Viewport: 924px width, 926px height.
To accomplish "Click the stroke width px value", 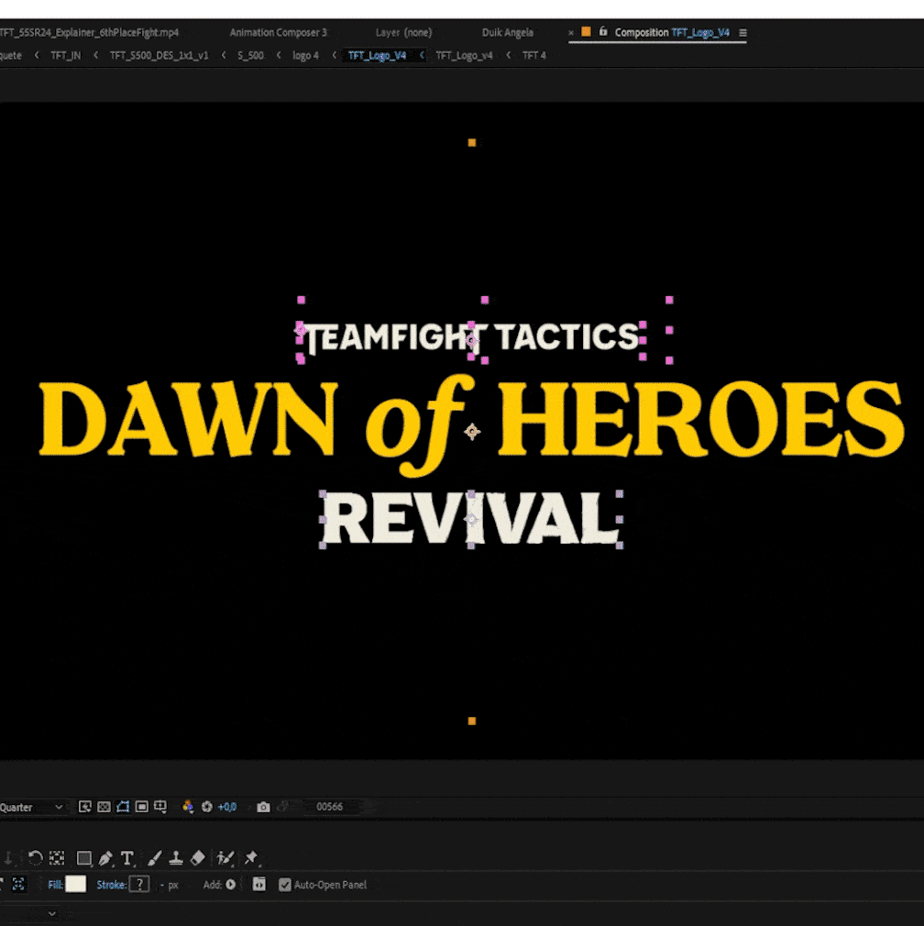I will pos(170,885).
